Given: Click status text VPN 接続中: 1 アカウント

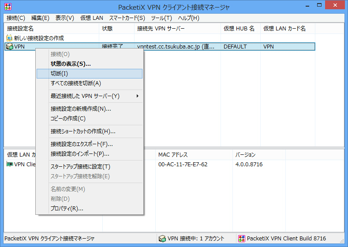Looking at the screenshot, I should click(x=196, y=239).
